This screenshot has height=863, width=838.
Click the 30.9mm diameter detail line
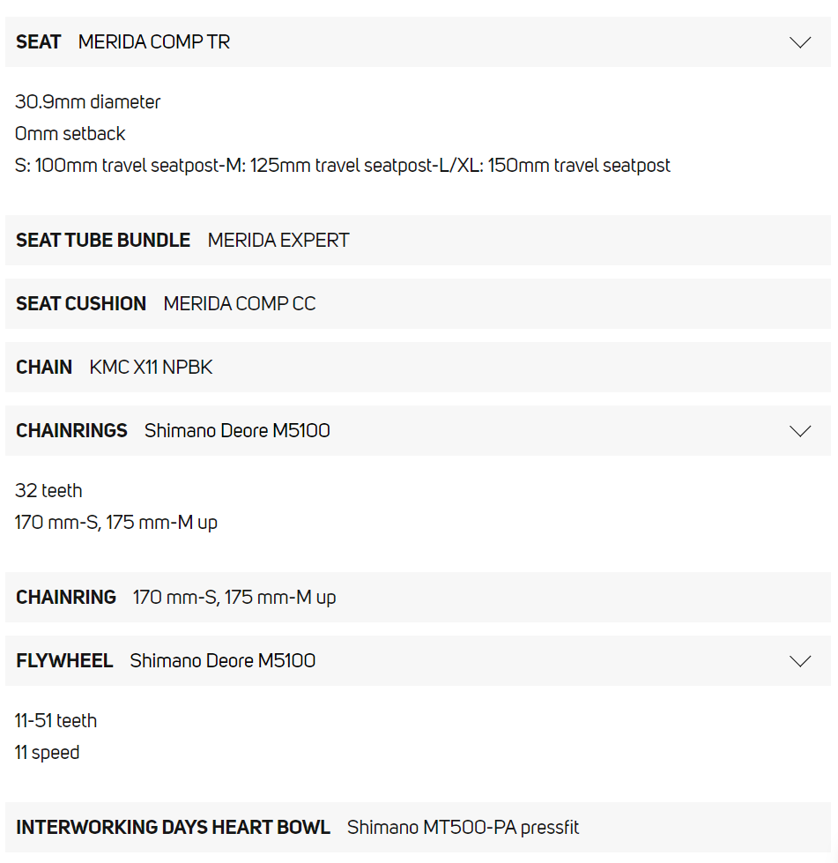88,102
